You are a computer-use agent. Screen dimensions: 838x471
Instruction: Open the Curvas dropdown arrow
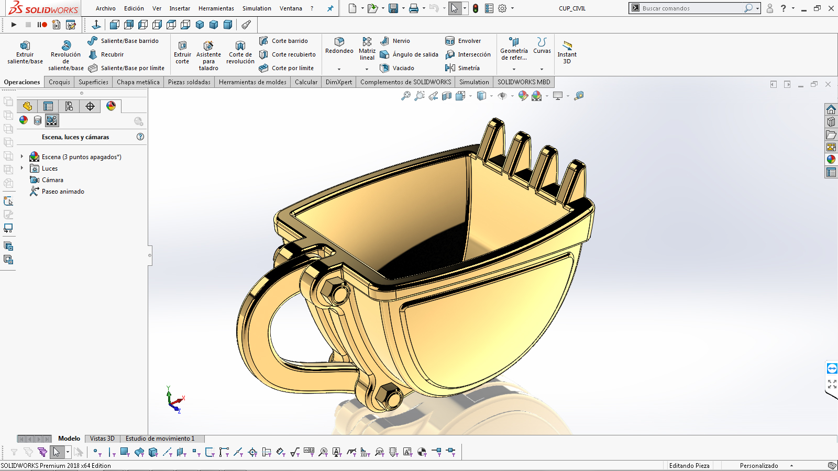[542, 69]
